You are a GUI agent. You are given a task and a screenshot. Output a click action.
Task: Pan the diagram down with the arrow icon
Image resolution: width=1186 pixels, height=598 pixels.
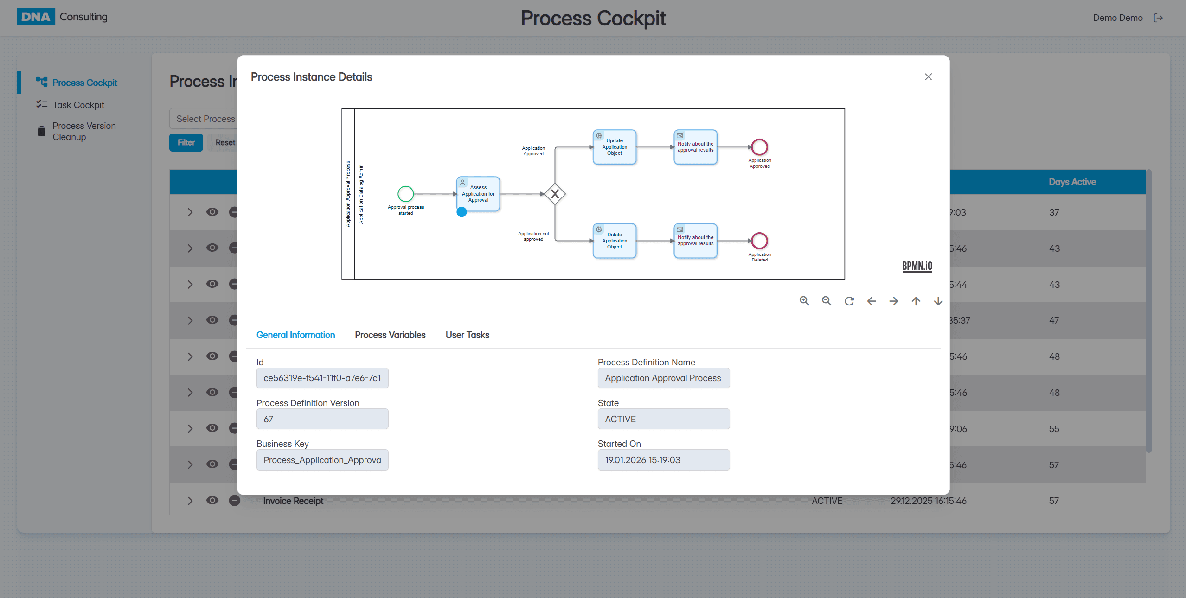click(x=938, y=301)
